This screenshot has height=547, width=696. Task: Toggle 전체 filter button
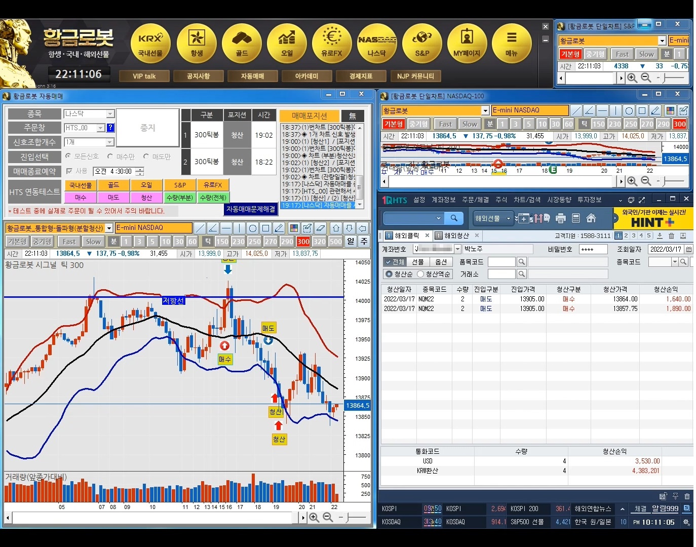[x=395, y=262]
